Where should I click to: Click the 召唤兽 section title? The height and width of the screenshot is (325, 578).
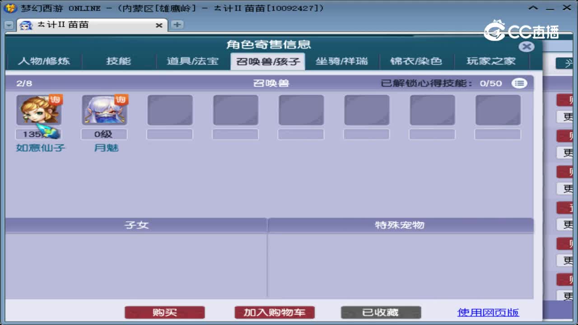[271, 83]
